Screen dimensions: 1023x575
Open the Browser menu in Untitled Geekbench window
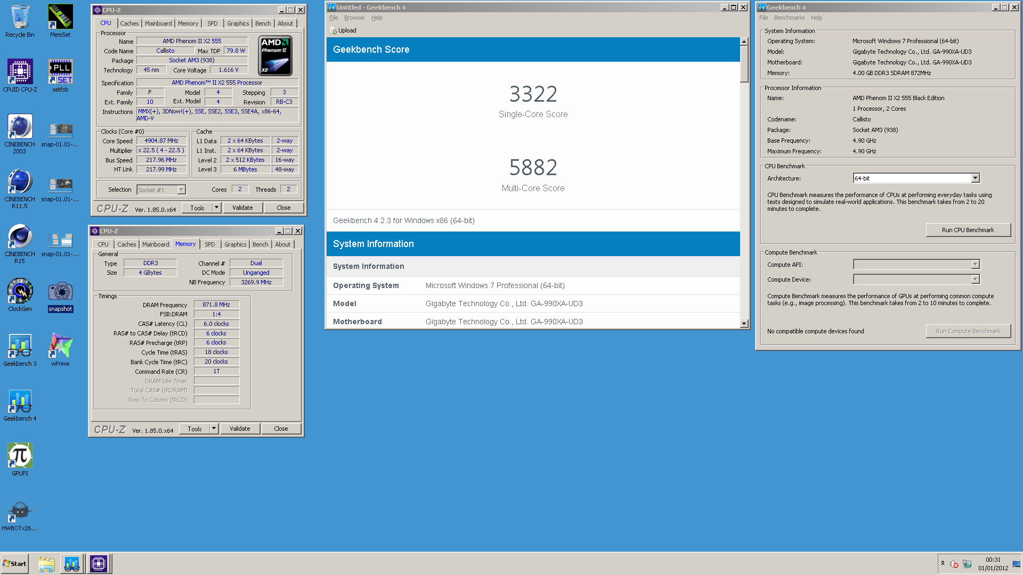[354, 18]
